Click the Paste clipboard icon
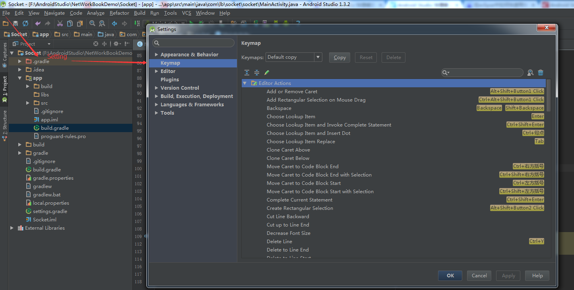Viewport: 574px width, 290px height. click(79, 23)
